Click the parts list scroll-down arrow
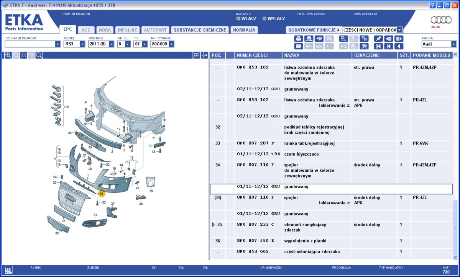460x277 pixels. pyautogui.click(x=455, y=256)
